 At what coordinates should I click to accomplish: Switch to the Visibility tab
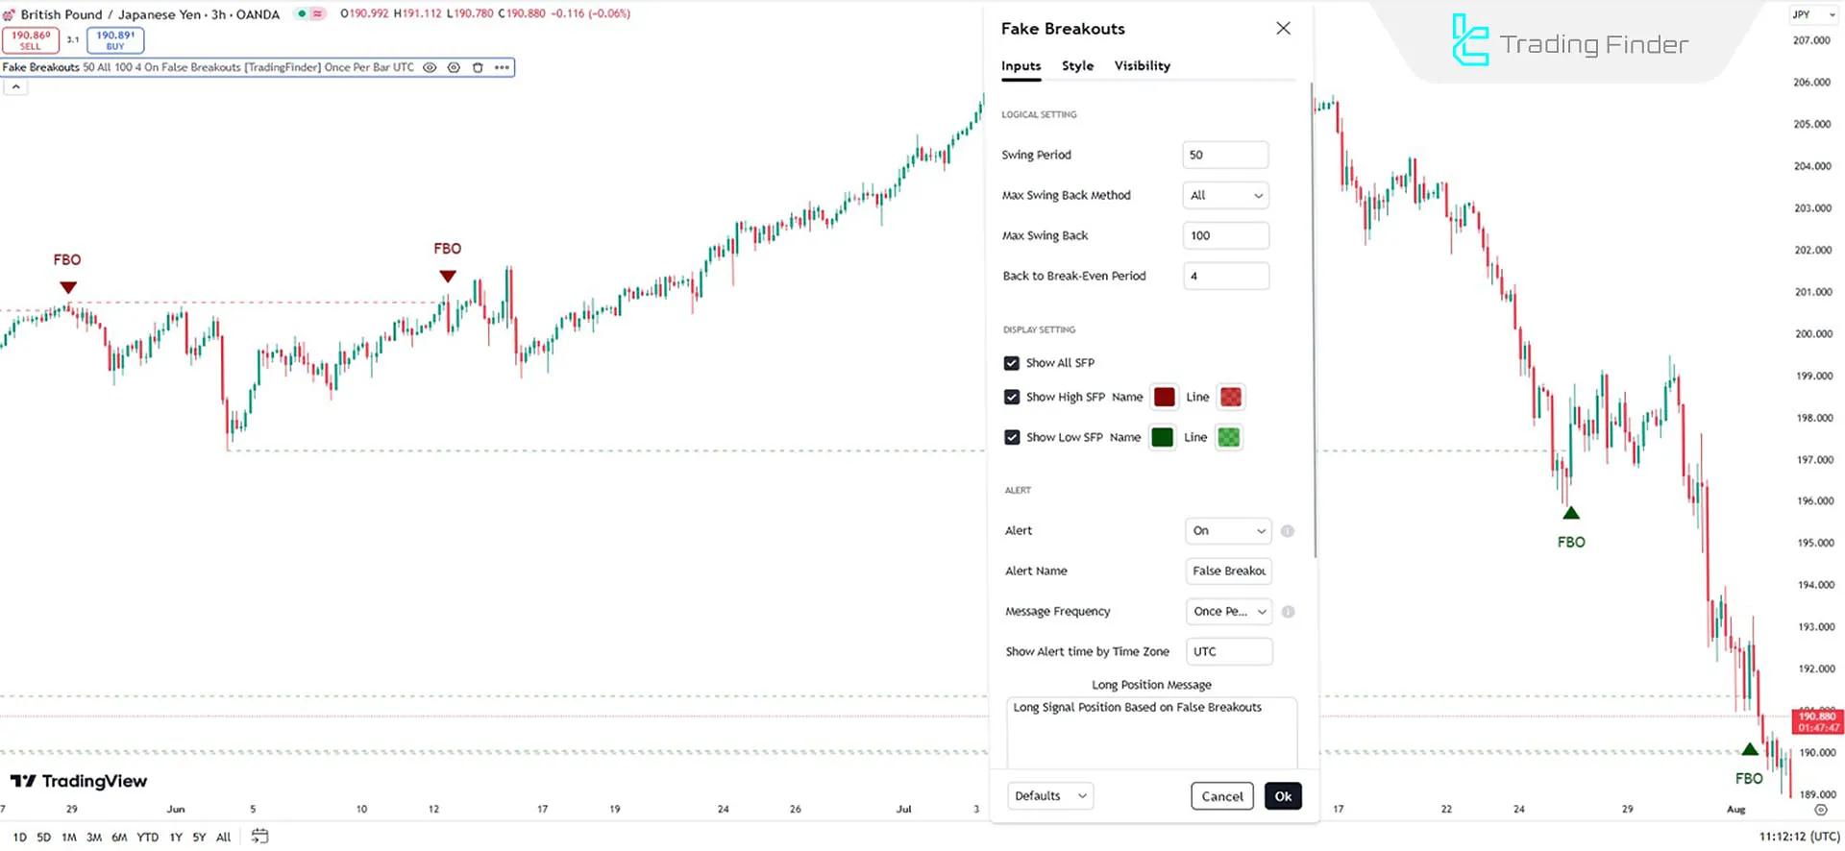(1142, 66)
